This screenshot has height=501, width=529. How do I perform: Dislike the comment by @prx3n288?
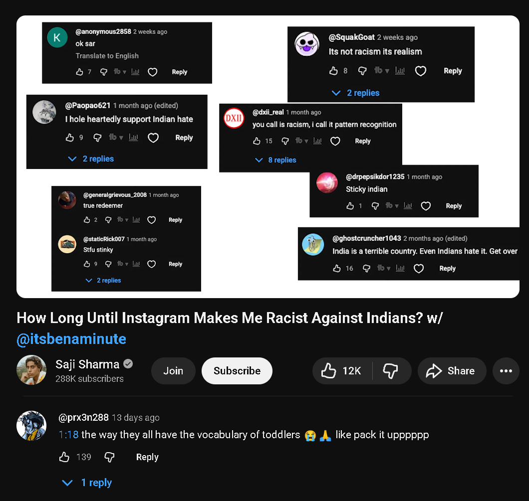(109, 457)
